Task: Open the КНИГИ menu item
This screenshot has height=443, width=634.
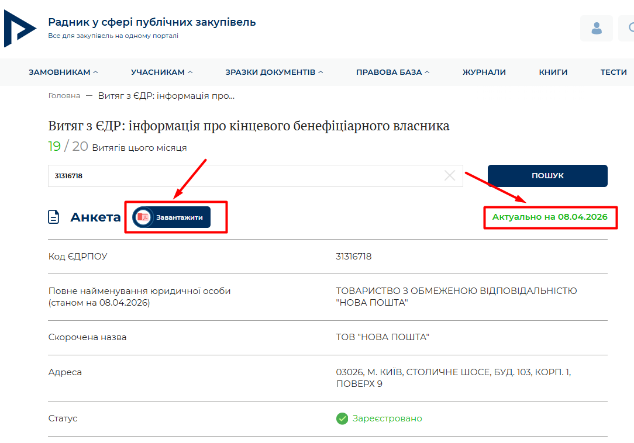Action: (553, 72)
